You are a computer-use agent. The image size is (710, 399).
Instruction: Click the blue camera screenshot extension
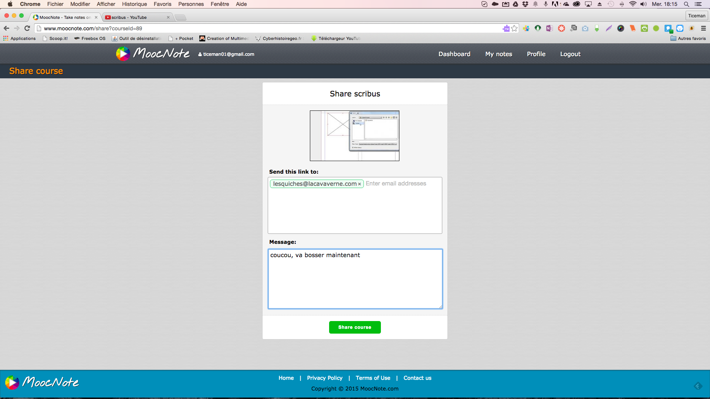585,28
